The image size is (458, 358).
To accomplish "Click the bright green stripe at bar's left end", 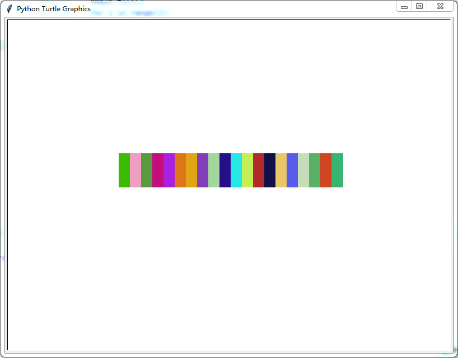I will pyautogui.click(x=124, y=171).
